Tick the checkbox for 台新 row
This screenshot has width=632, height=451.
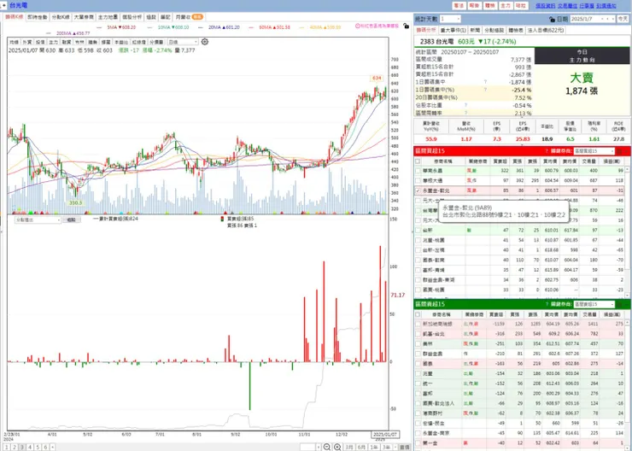point(418,230)
